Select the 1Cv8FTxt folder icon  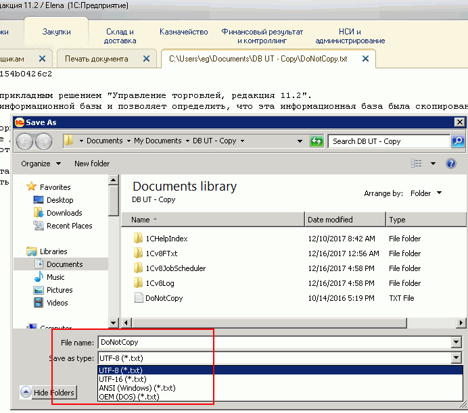(138, 253)
